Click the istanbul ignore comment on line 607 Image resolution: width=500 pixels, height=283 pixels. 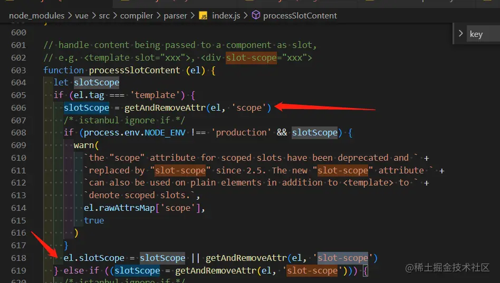[x=124, y=120]
